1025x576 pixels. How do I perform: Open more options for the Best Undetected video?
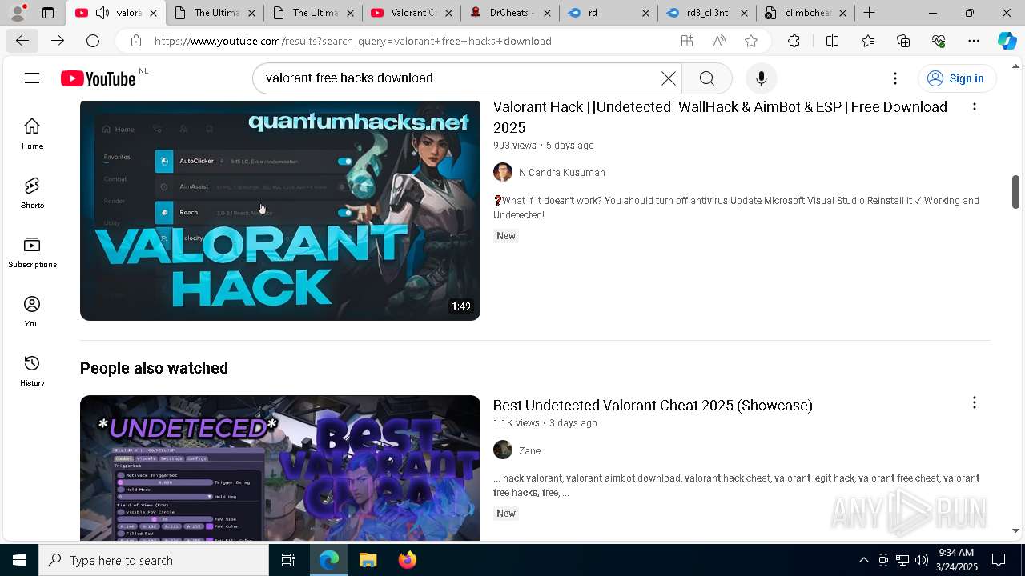pyautogui.click(x=974, y=402)
